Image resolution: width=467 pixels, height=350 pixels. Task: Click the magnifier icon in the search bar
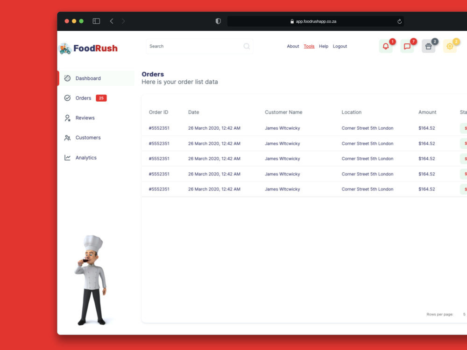click(x=246, y=46)
